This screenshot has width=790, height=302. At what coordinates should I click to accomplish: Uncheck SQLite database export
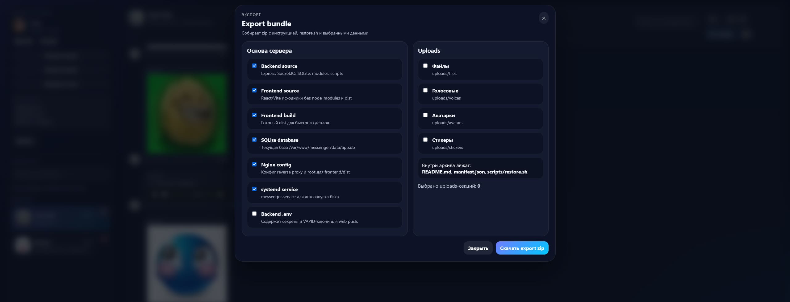[x=254, y=140]
